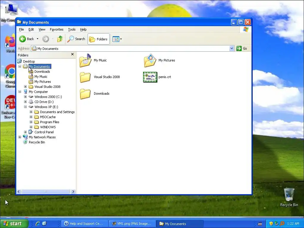Open the View menu

coord(42,29)
